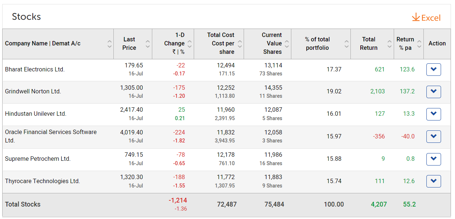The width and height of the screenshot is (455, 219).
Task: Sort by Last Price column arrows
Action: [148, 44]
